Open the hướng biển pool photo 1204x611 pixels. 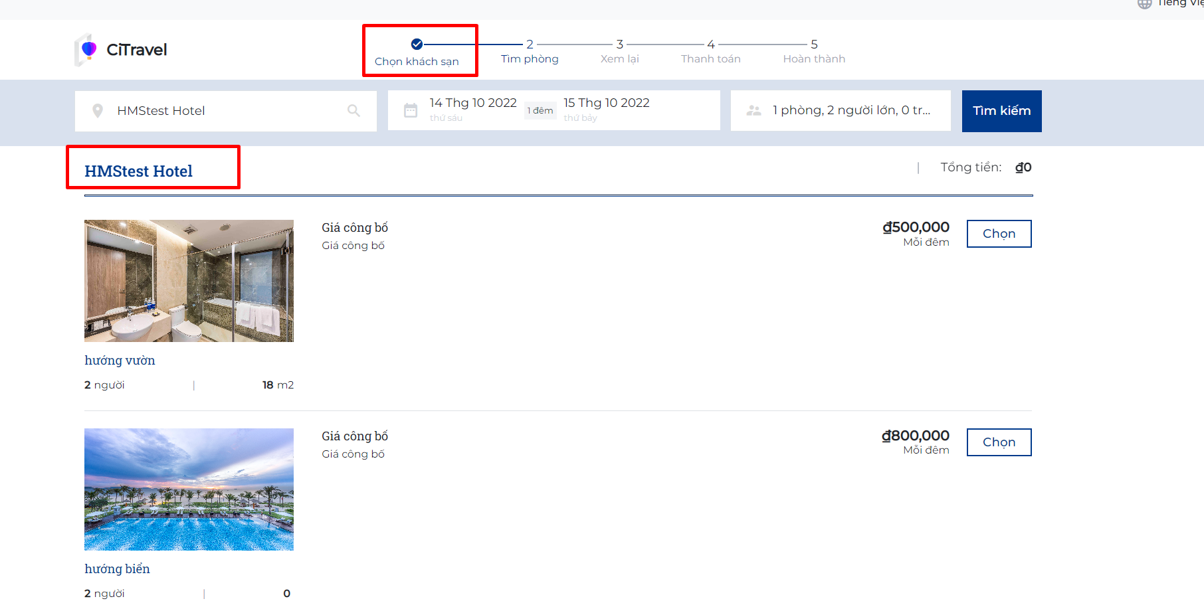click(x=189, y=489)
